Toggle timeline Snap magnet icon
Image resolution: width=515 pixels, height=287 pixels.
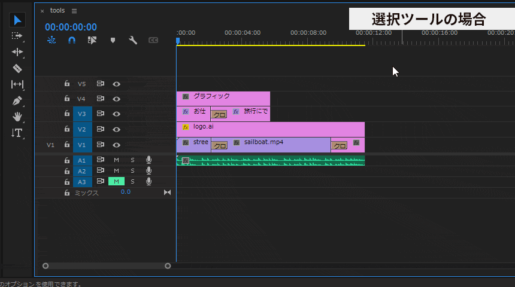pos(72,40)
